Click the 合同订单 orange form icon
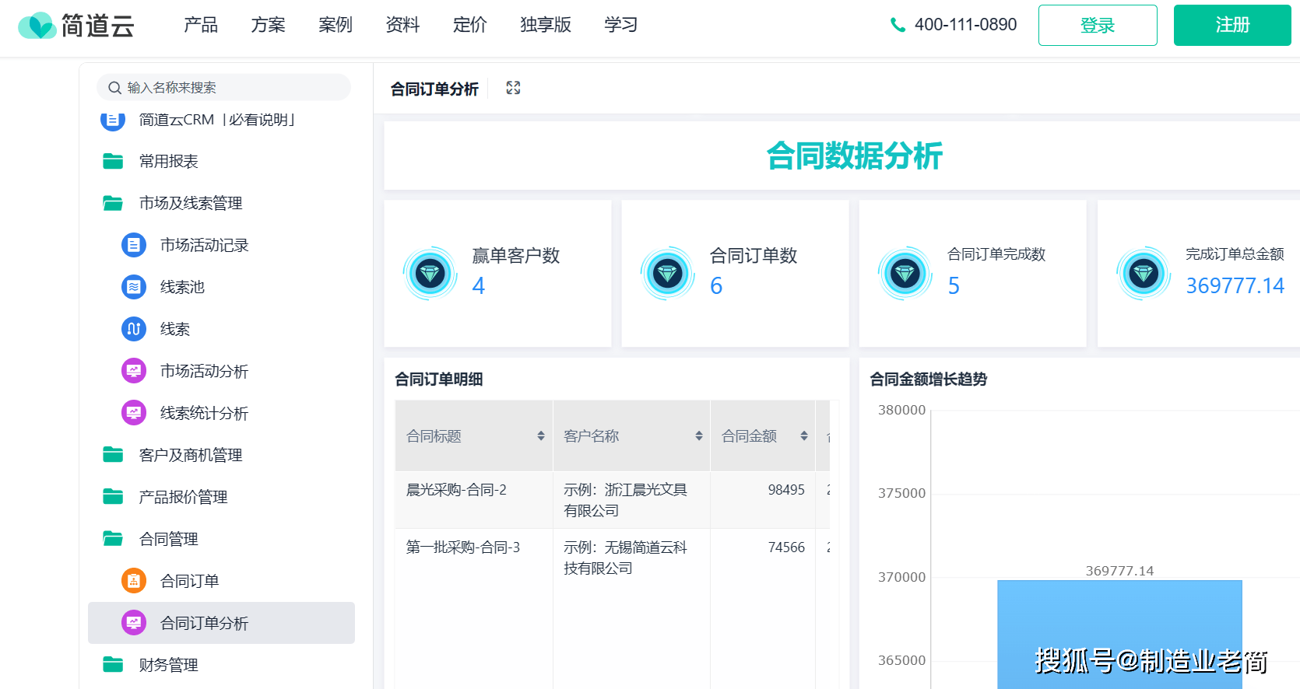This screenshot has height=689, width=1300. (134, 581)
